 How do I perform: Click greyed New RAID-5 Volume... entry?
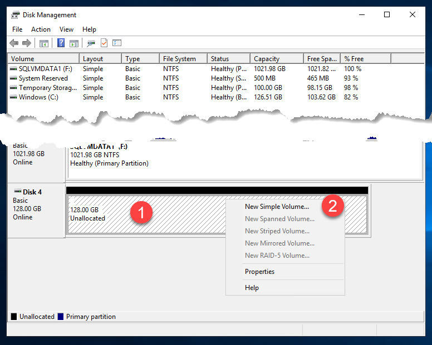(277, 256)
